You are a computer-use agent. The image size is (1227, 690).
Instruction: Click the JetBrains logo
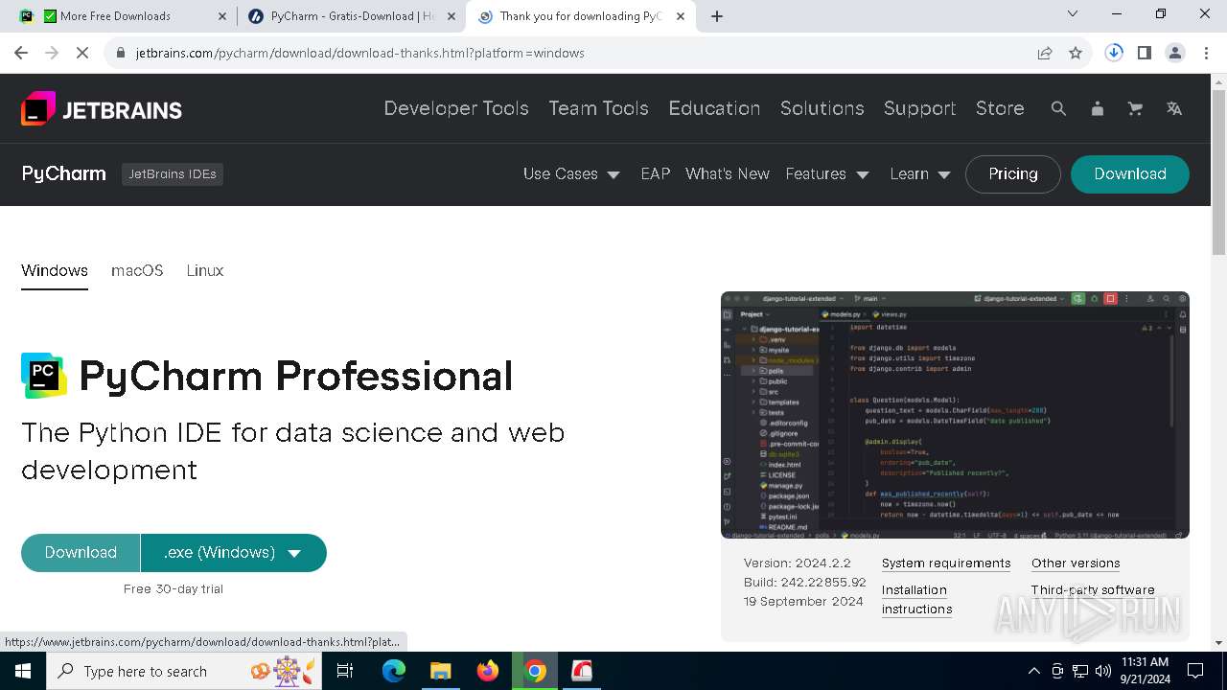(x=102, y=108)
